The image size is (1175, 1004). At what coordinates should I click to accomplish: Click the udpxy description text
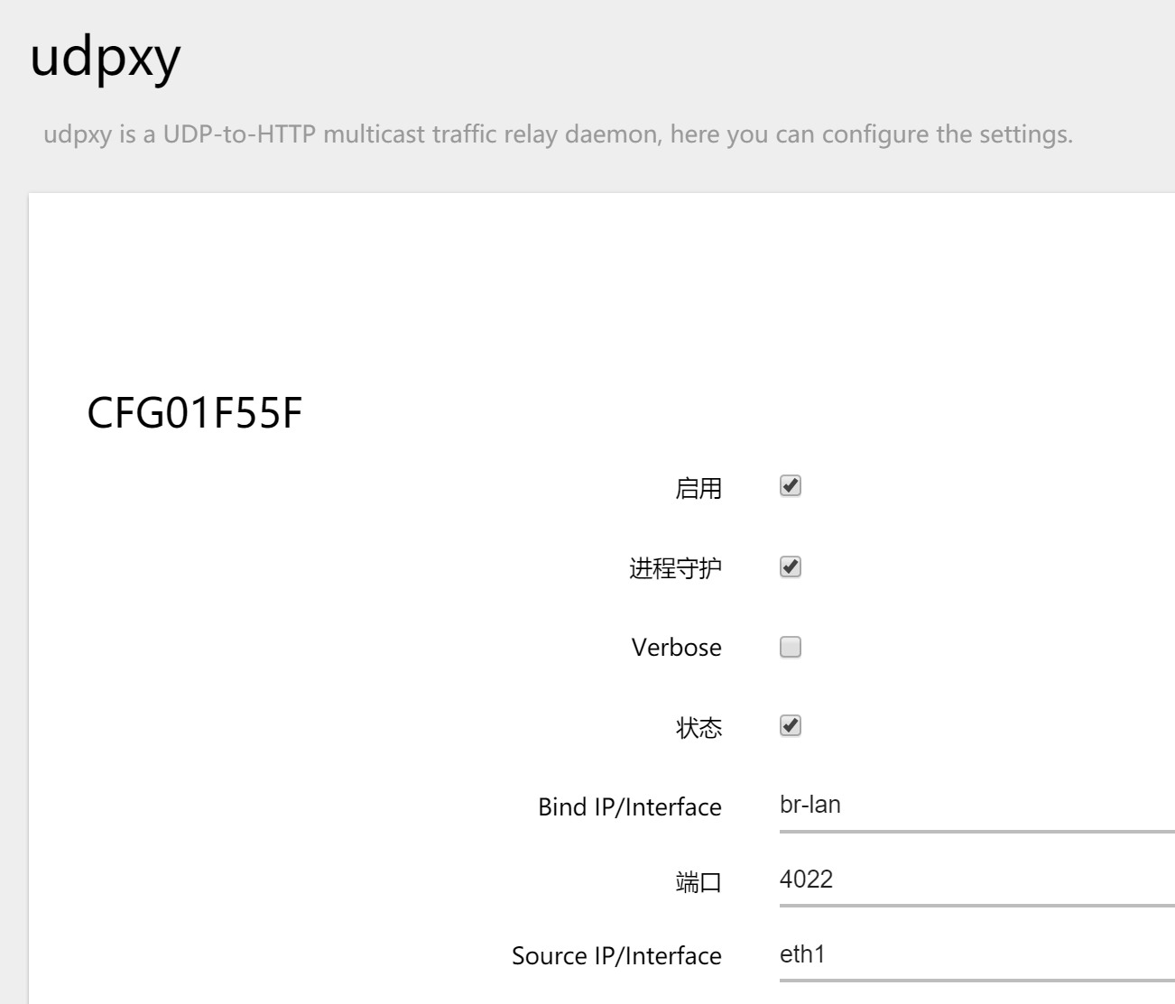click(x=558, y=135)
